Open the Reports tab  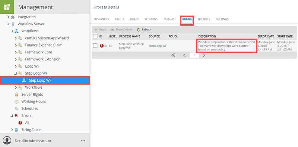click(x=204, y=19)
